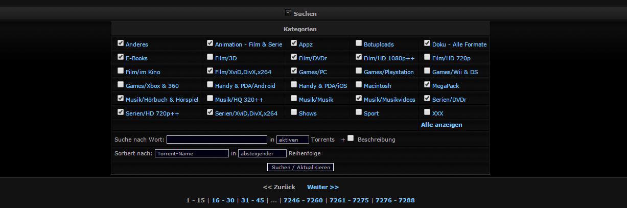Open the aktiven torrents dropdown
The height and width of the screenshot is (208, 627).
[x=293, y=140]
